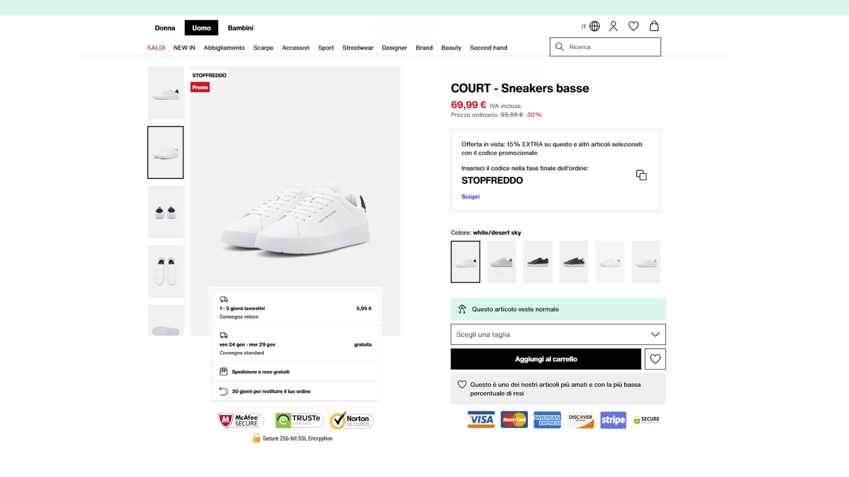Viewport: 849px width, 477px height.
Task: Select the beige sneaker color swatch
Action: click(501, 262)
